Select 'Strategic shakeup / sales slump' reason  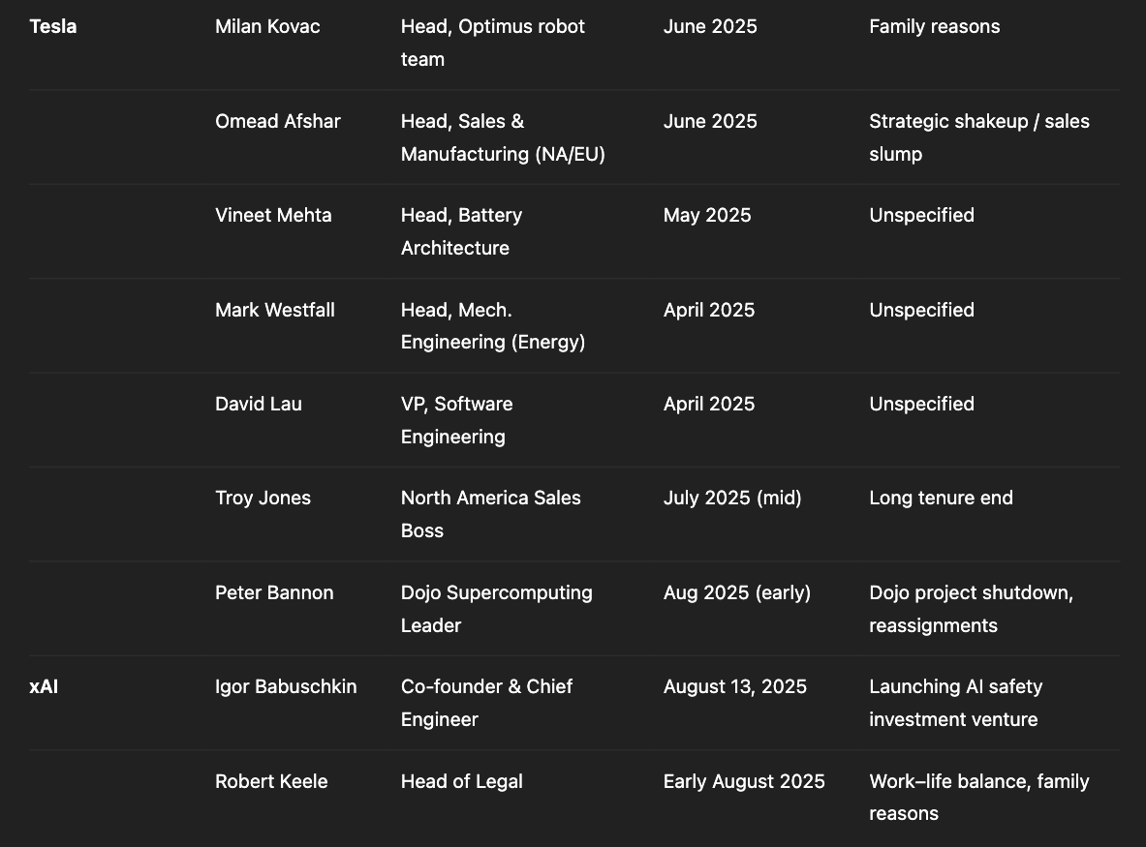coord(979,137)
